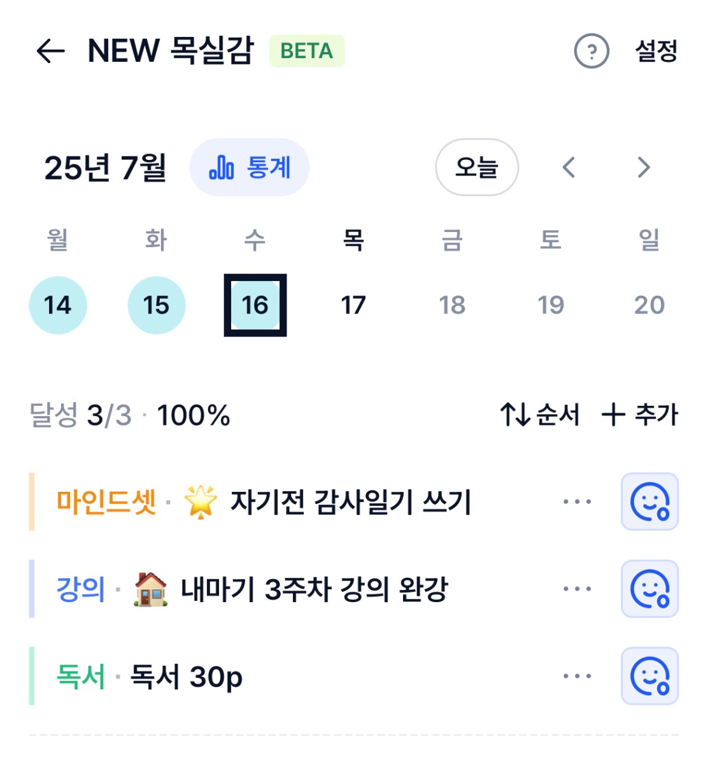Open more options for 자기전 감사일기 쓰기
Viewport: 708px width, 762px height.
tap(577, 501)
